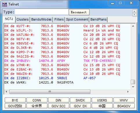Click the spot line from DL3KR-#

61,48
